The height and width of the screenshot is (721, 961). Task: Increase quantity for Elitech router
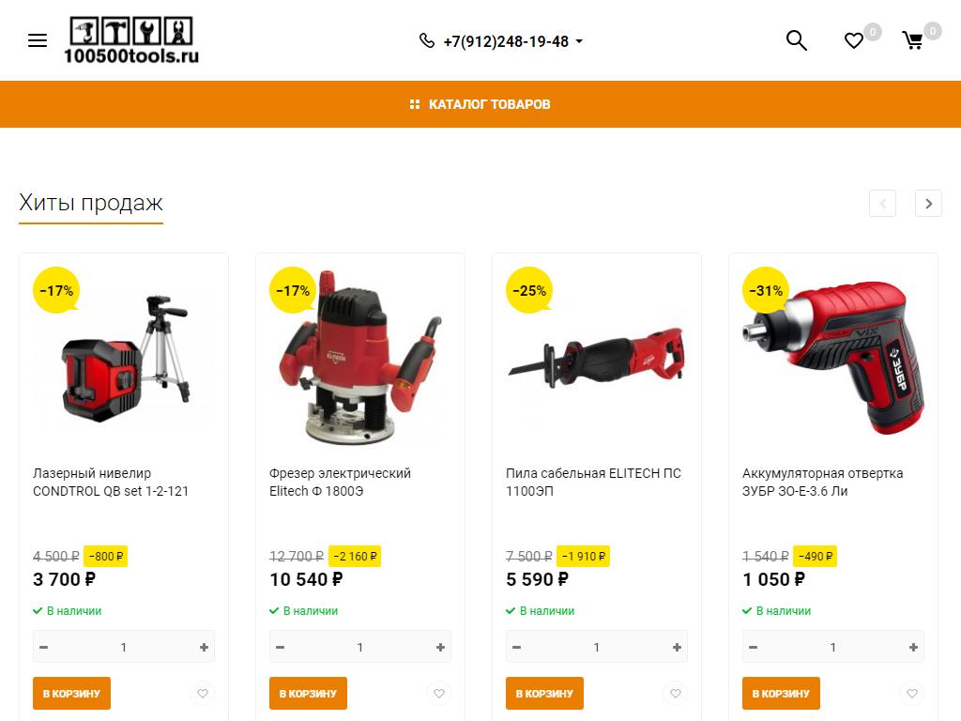pyautogui.click(x=440, y=648)
